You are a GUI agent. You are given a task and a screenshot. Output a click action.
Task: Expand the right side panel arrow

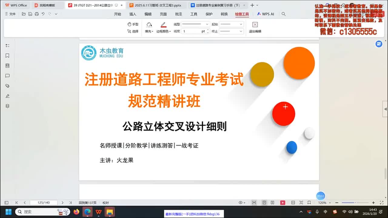click(386, 109)
